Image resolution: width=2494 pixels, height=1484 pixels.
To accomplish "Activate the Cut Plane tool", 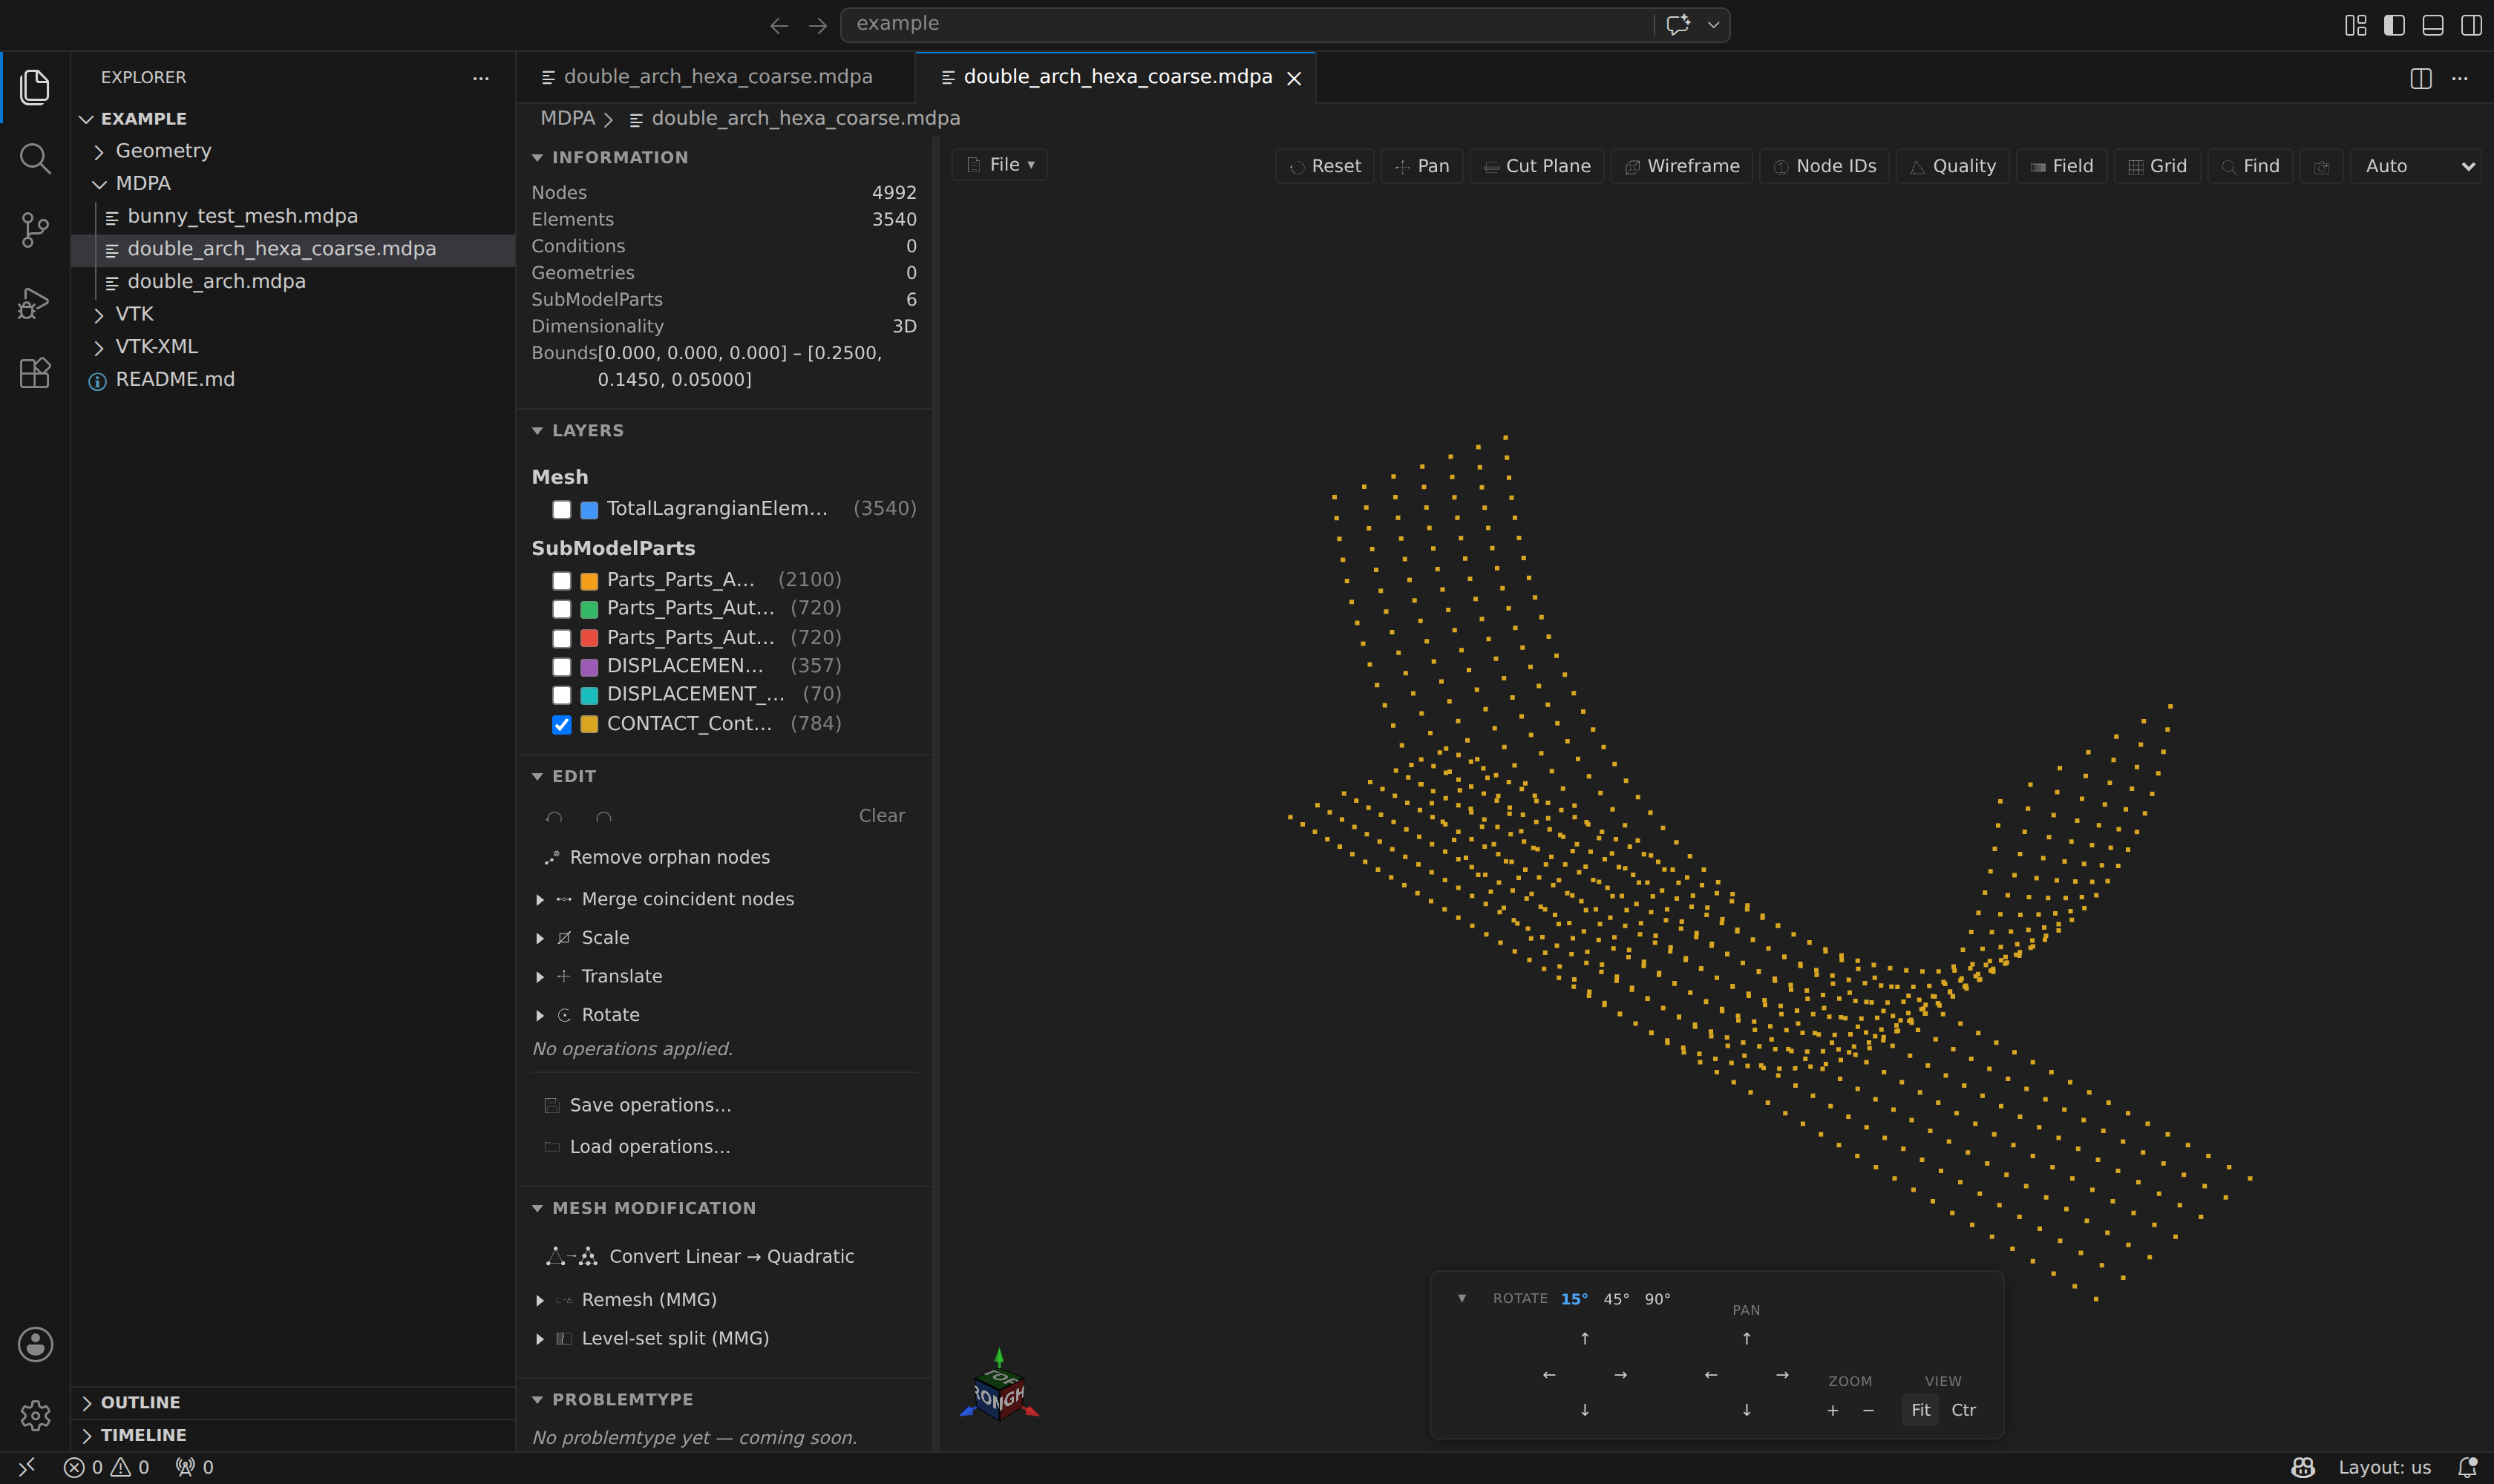I will [1536, 166].
